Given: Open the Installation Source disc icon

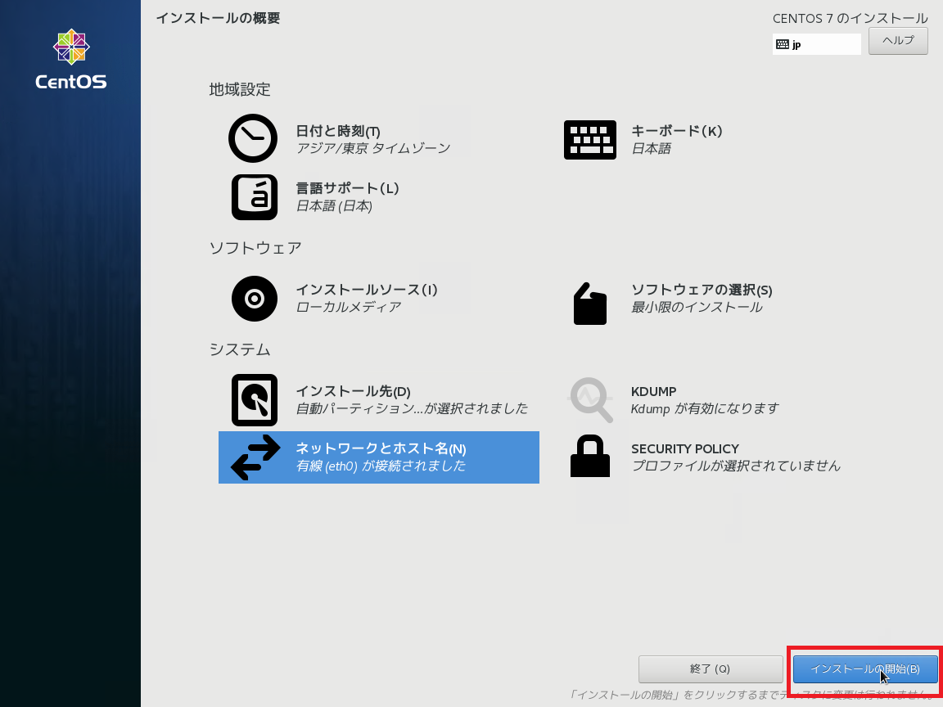Looking at the screenshot, I should tap(255, 299).
